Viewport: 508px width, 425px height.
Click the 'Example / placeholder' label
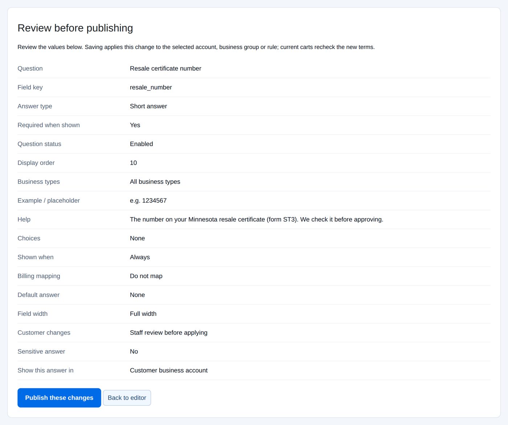(x=49, y=201)
